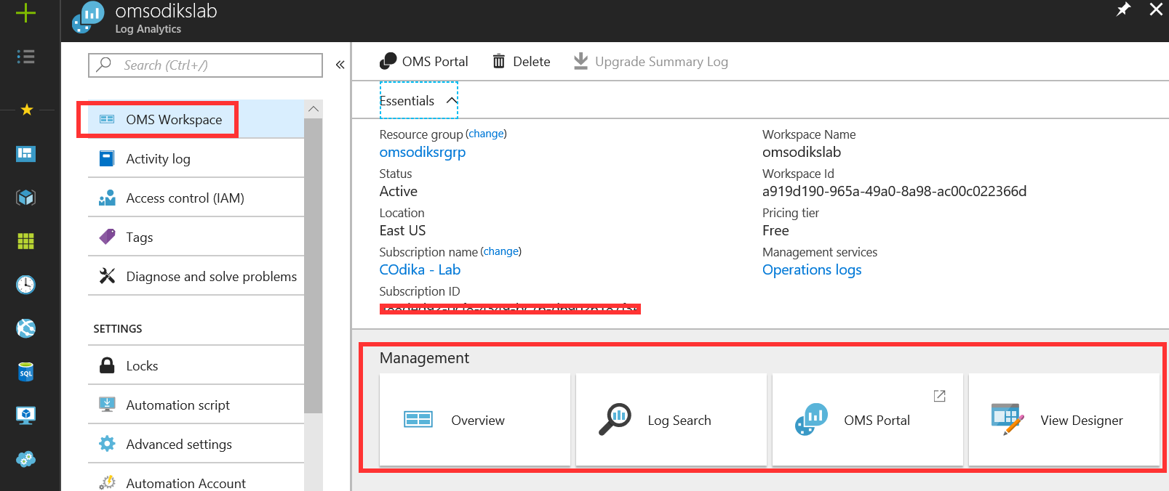Open Tags menu item
The height and width of the screenshot is (491, 1169).
click(x=196, y=237)
